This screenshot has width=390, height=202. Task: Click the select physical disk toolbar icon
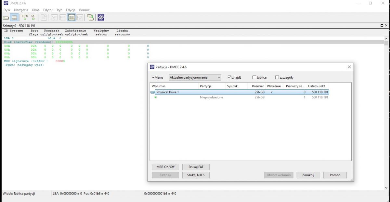pyautogui.click(x=6, y=18)
